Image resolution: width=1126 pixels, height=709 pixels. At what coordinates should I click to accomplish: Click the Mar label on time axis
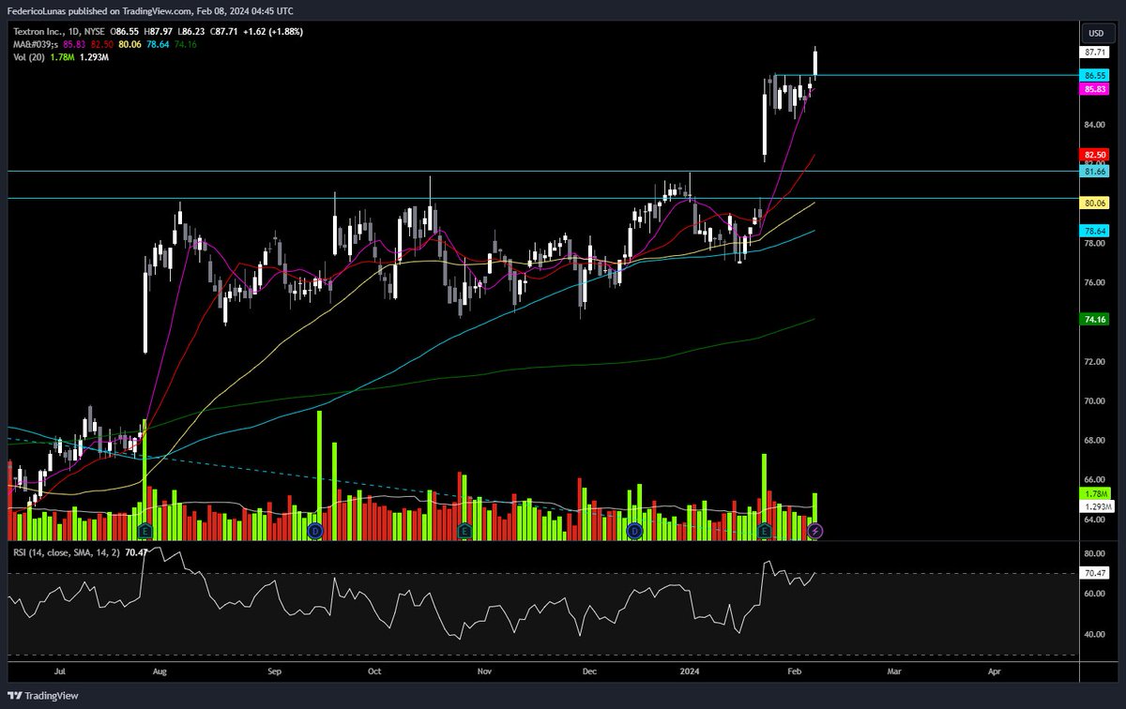pos(894,671)
